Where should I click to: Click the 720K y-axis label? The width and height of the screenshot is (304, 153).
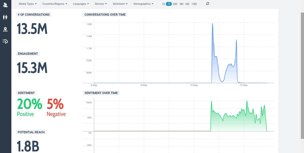click(x=89, y=61)
